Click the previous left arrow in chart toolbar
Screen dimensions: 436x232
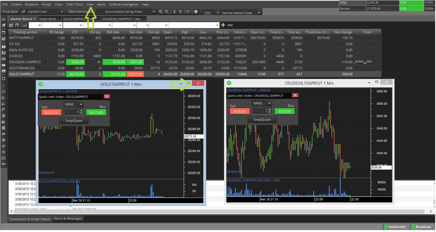pos(174,12)
